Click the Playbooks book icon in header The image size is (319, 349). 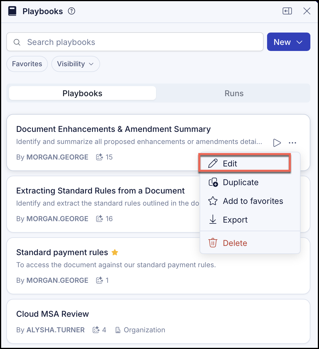tap(12, 11)
